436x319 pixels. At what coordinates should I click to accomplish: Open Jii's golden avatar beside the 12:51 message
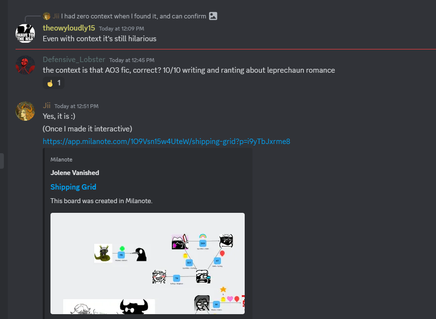coord(25,111)
